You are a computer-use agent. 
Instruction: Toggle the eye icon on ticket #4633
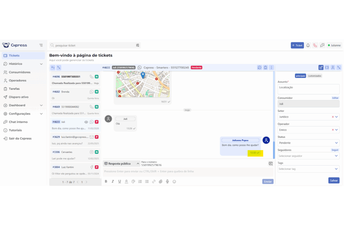(x=86, y=122)
